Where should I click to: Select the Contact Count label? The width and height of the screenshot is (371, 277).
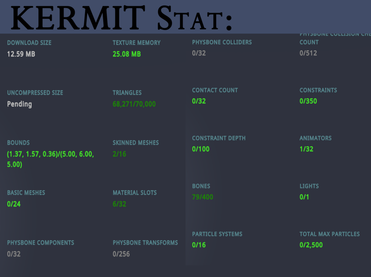coord(215,90)
